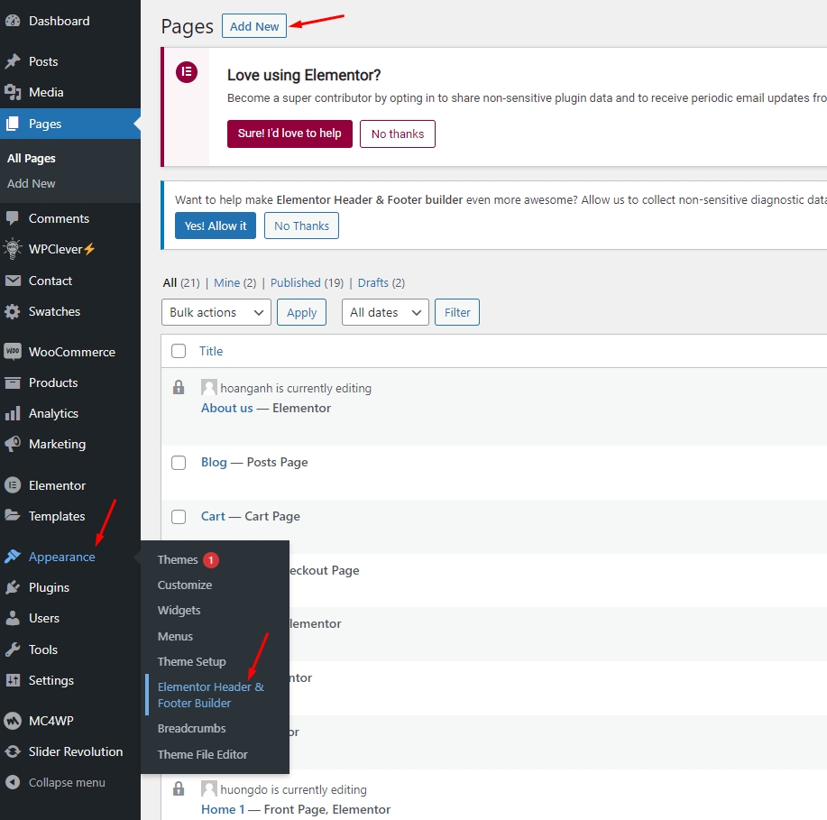Click the Elementor logo icon in sidebar

[x=13, y=485]
